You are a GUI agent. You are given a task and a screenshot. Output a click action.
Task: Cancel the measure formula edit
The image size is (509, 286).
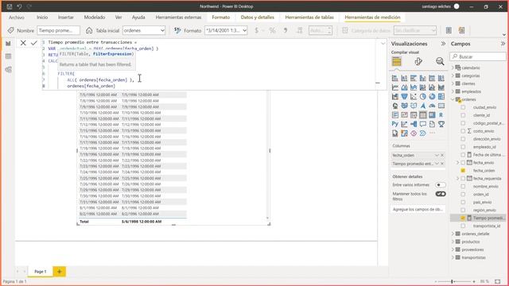click(x=23, y=43)
